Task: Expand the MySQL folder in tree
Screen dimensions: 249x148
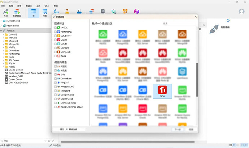Action: point(3,47)
